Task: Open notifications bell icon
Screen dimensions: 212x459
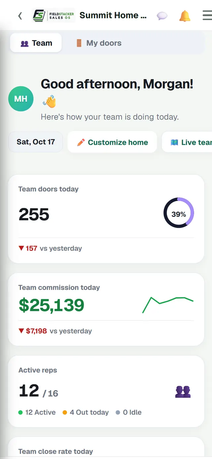Action: [x=185, y=16]
